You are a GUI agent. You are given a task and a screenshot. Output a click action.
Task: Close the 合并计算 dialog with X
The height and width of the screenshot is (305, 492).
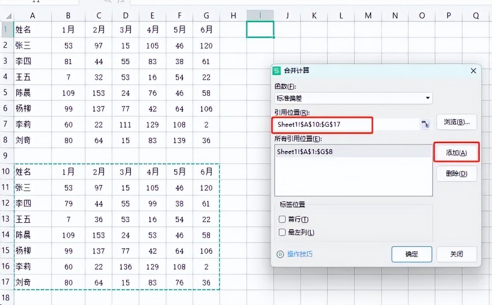[473, 71]
